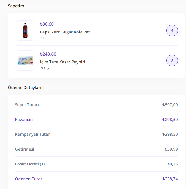The width and height of the screenshot is (186, 189).
Task: Click the Getirmesi label
Action: [24, 149]
